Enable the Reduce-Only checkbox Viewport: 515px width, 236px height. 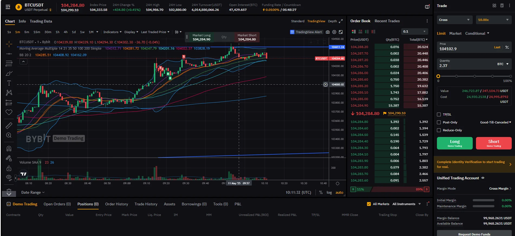coord(439,130)
